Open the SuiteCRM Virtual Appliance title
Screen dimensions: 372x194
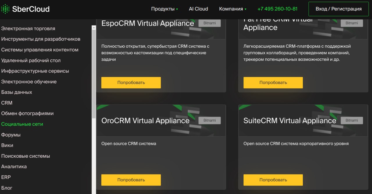pyautogui.click(x=290, y=121)
